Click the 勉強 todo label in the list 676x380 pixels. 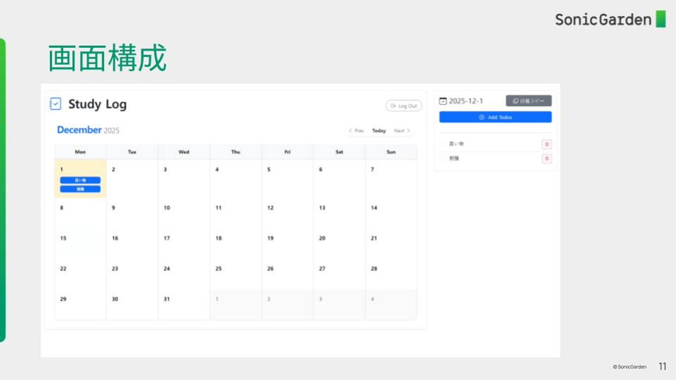[454, 159]
